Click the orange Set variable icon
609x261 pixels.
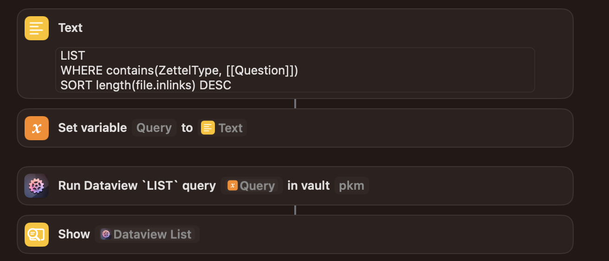37,128
